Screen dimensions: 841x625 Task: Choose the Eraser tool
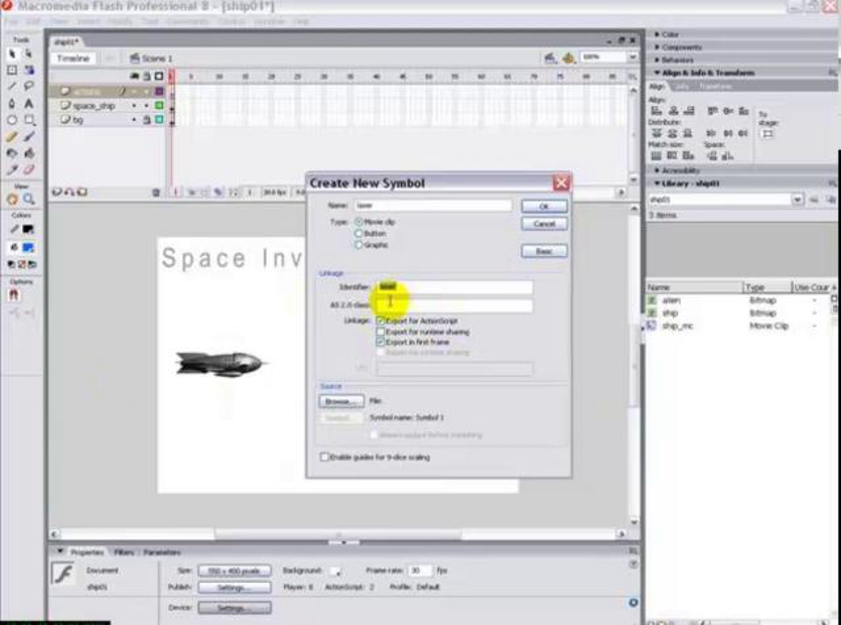coord(29,170)
